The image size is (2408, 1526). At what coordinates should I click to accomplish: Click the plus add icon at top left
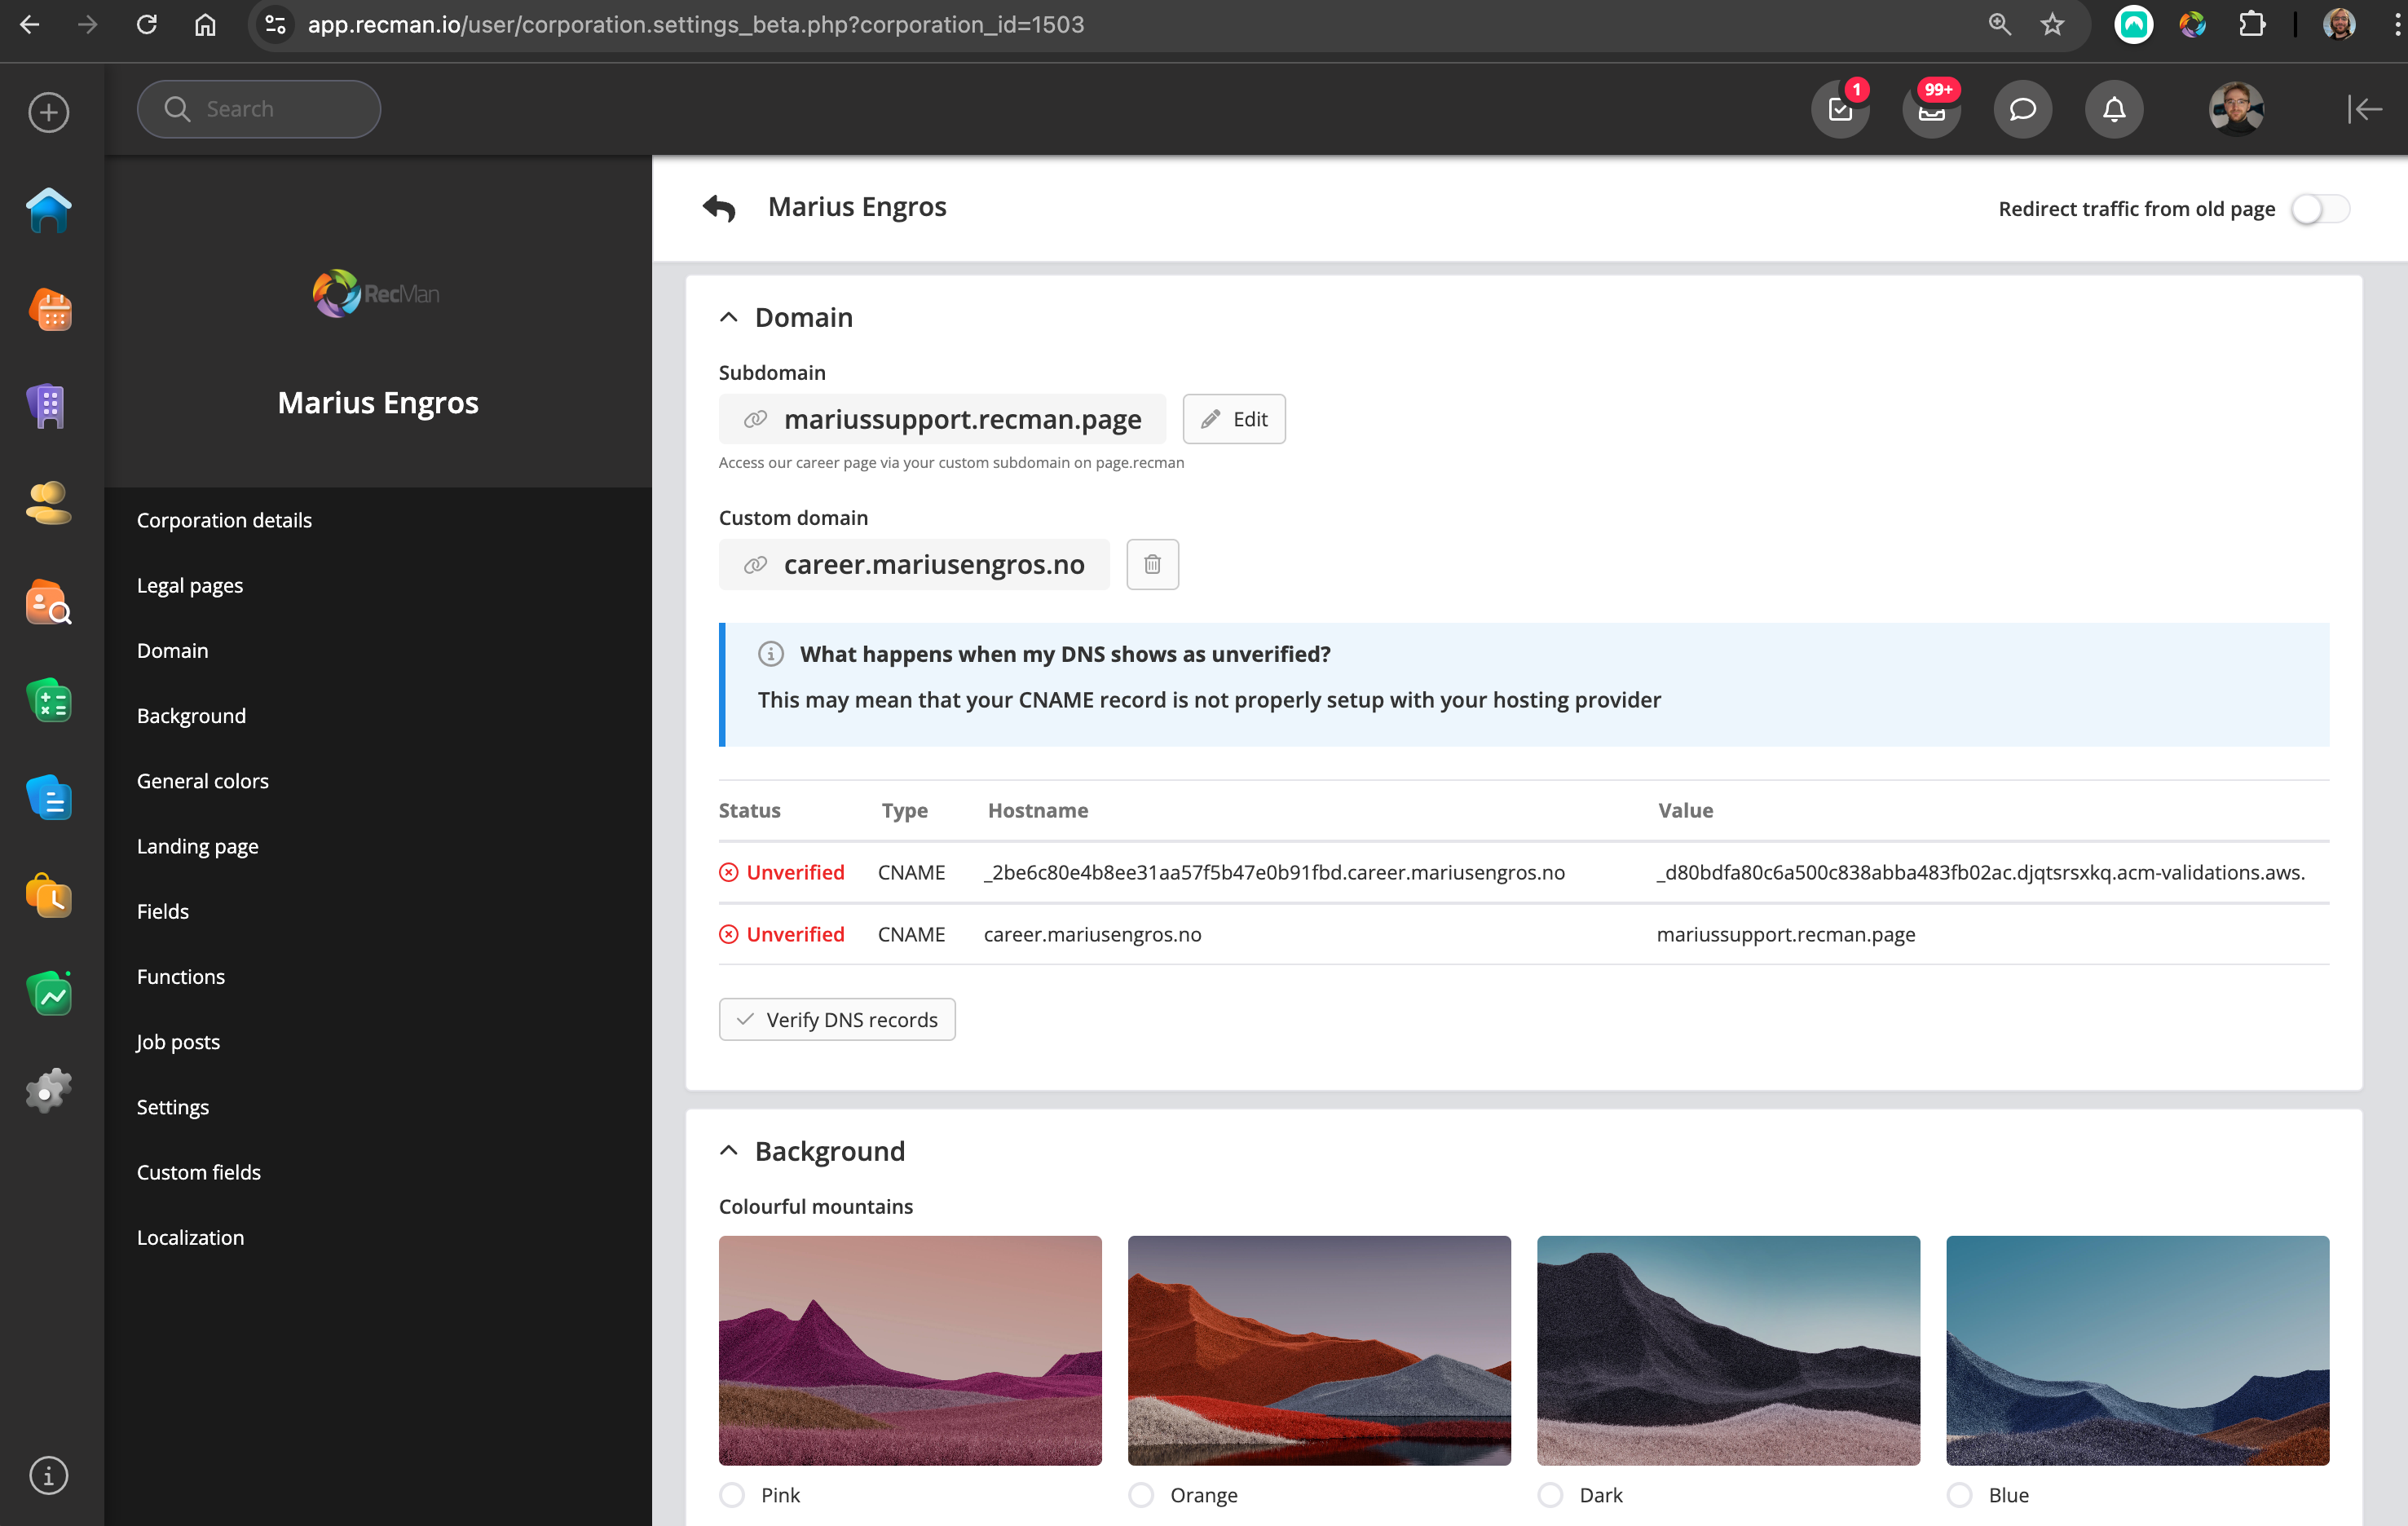point(48,111)
